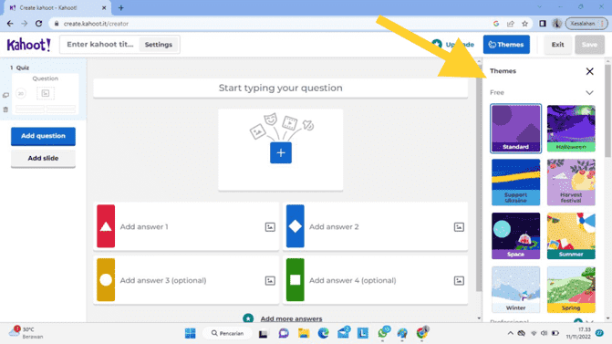Click the Start typing your question field

280,89
